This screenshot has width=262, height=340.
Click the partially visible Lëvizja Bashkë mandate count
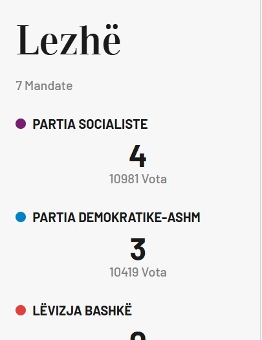138,335
